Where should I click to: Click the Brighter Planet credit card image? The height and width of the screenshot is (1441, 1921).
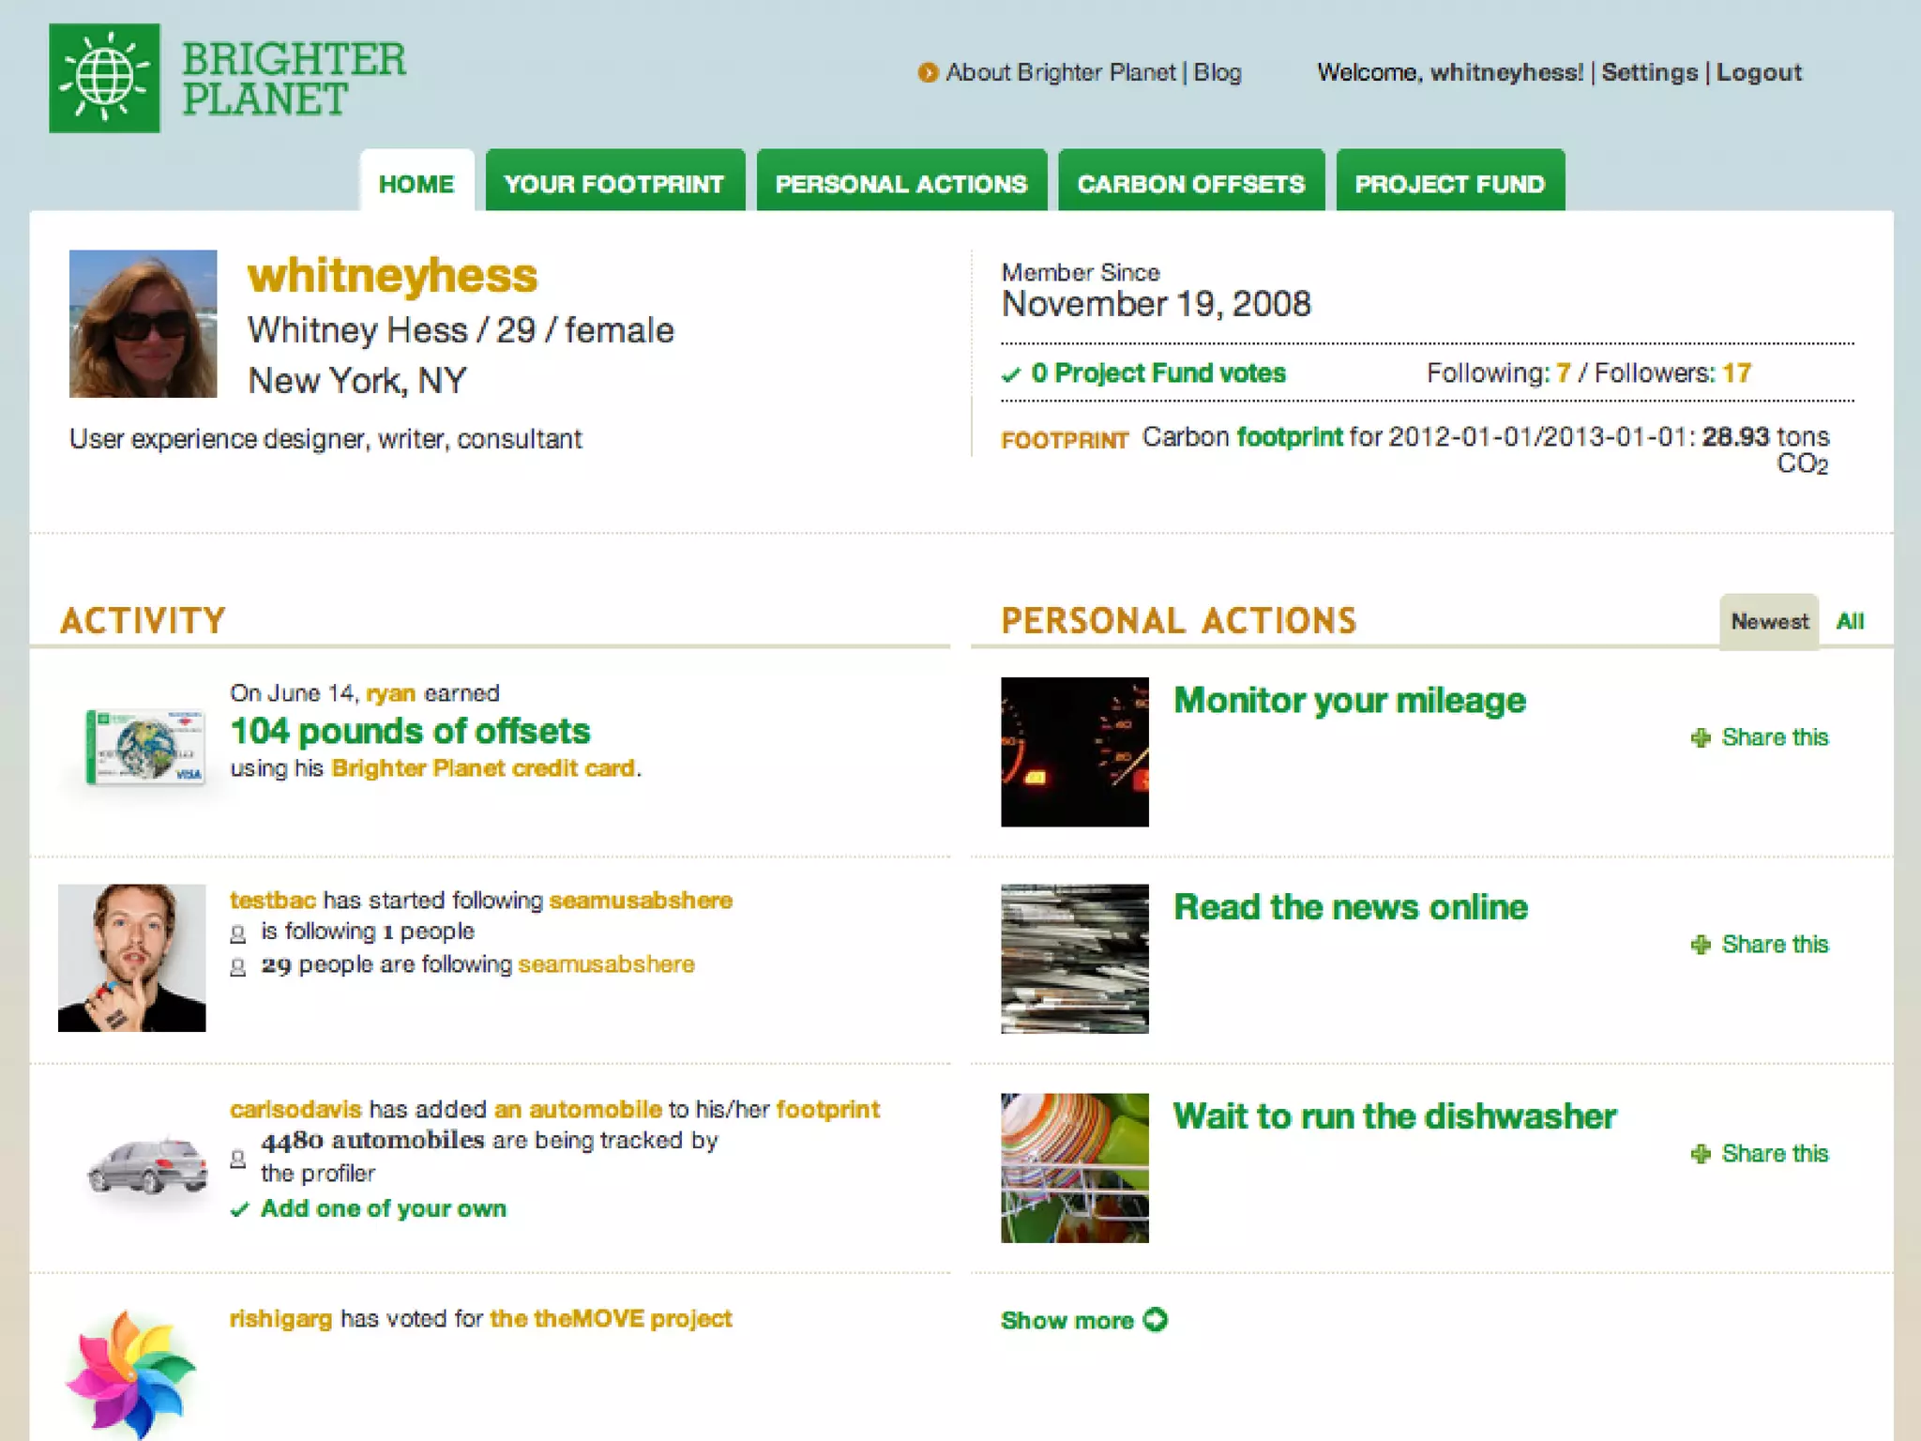coord(146,747)
